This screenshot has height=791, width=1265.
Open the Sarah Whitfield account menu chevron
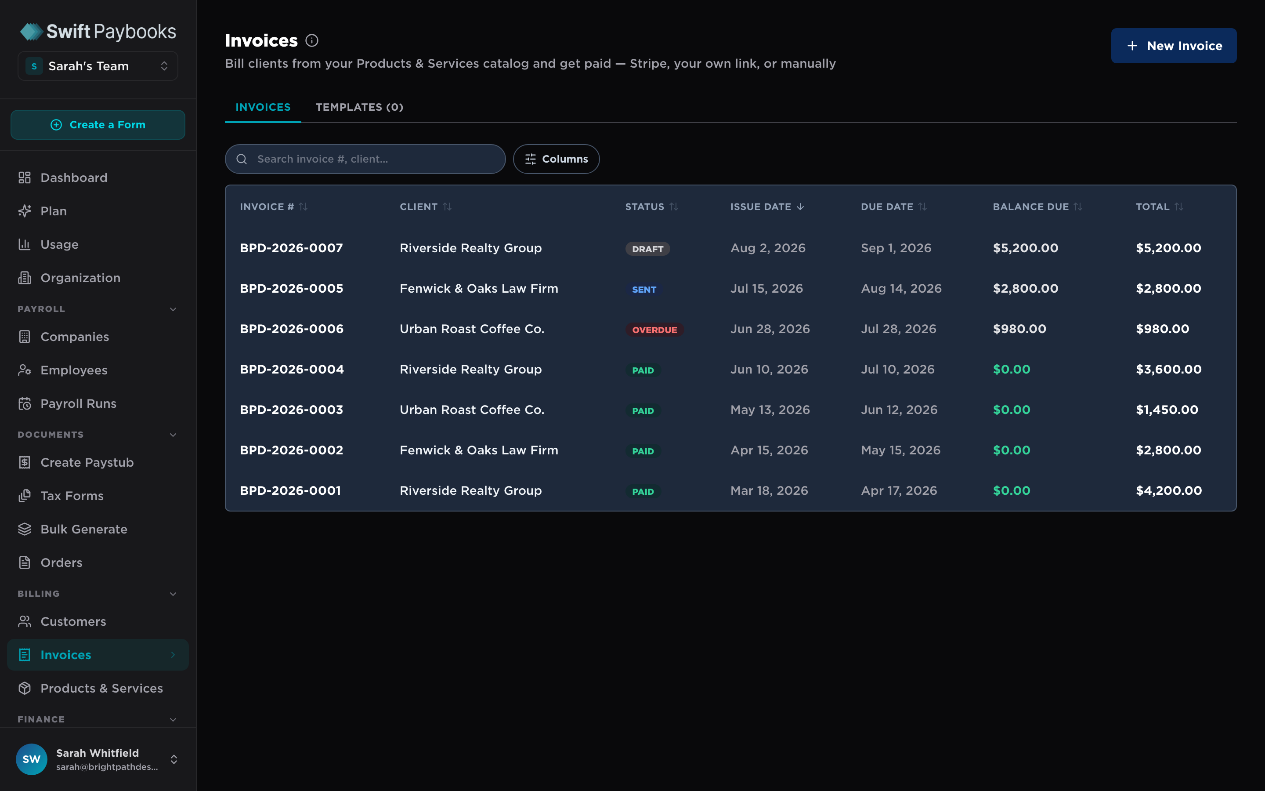click(x=174, y=759)
